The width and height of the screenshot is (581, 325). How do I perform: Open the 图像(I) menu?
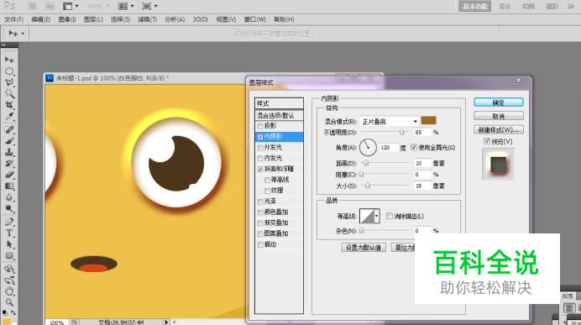point(67,19)
